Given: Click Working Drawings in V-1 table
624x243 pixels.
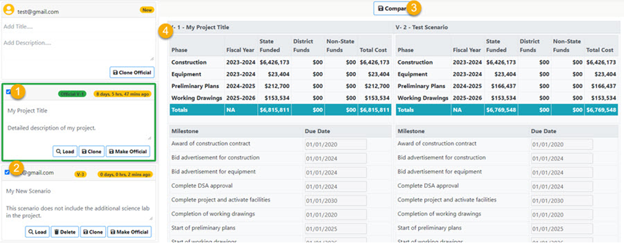Looking at the screenshot, I should click(197, 98).
